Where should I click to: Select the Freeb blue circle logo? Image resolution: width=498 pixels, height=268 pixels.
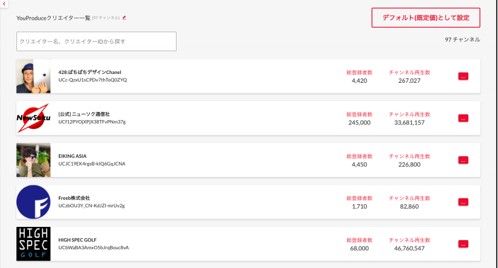[34, 202]
